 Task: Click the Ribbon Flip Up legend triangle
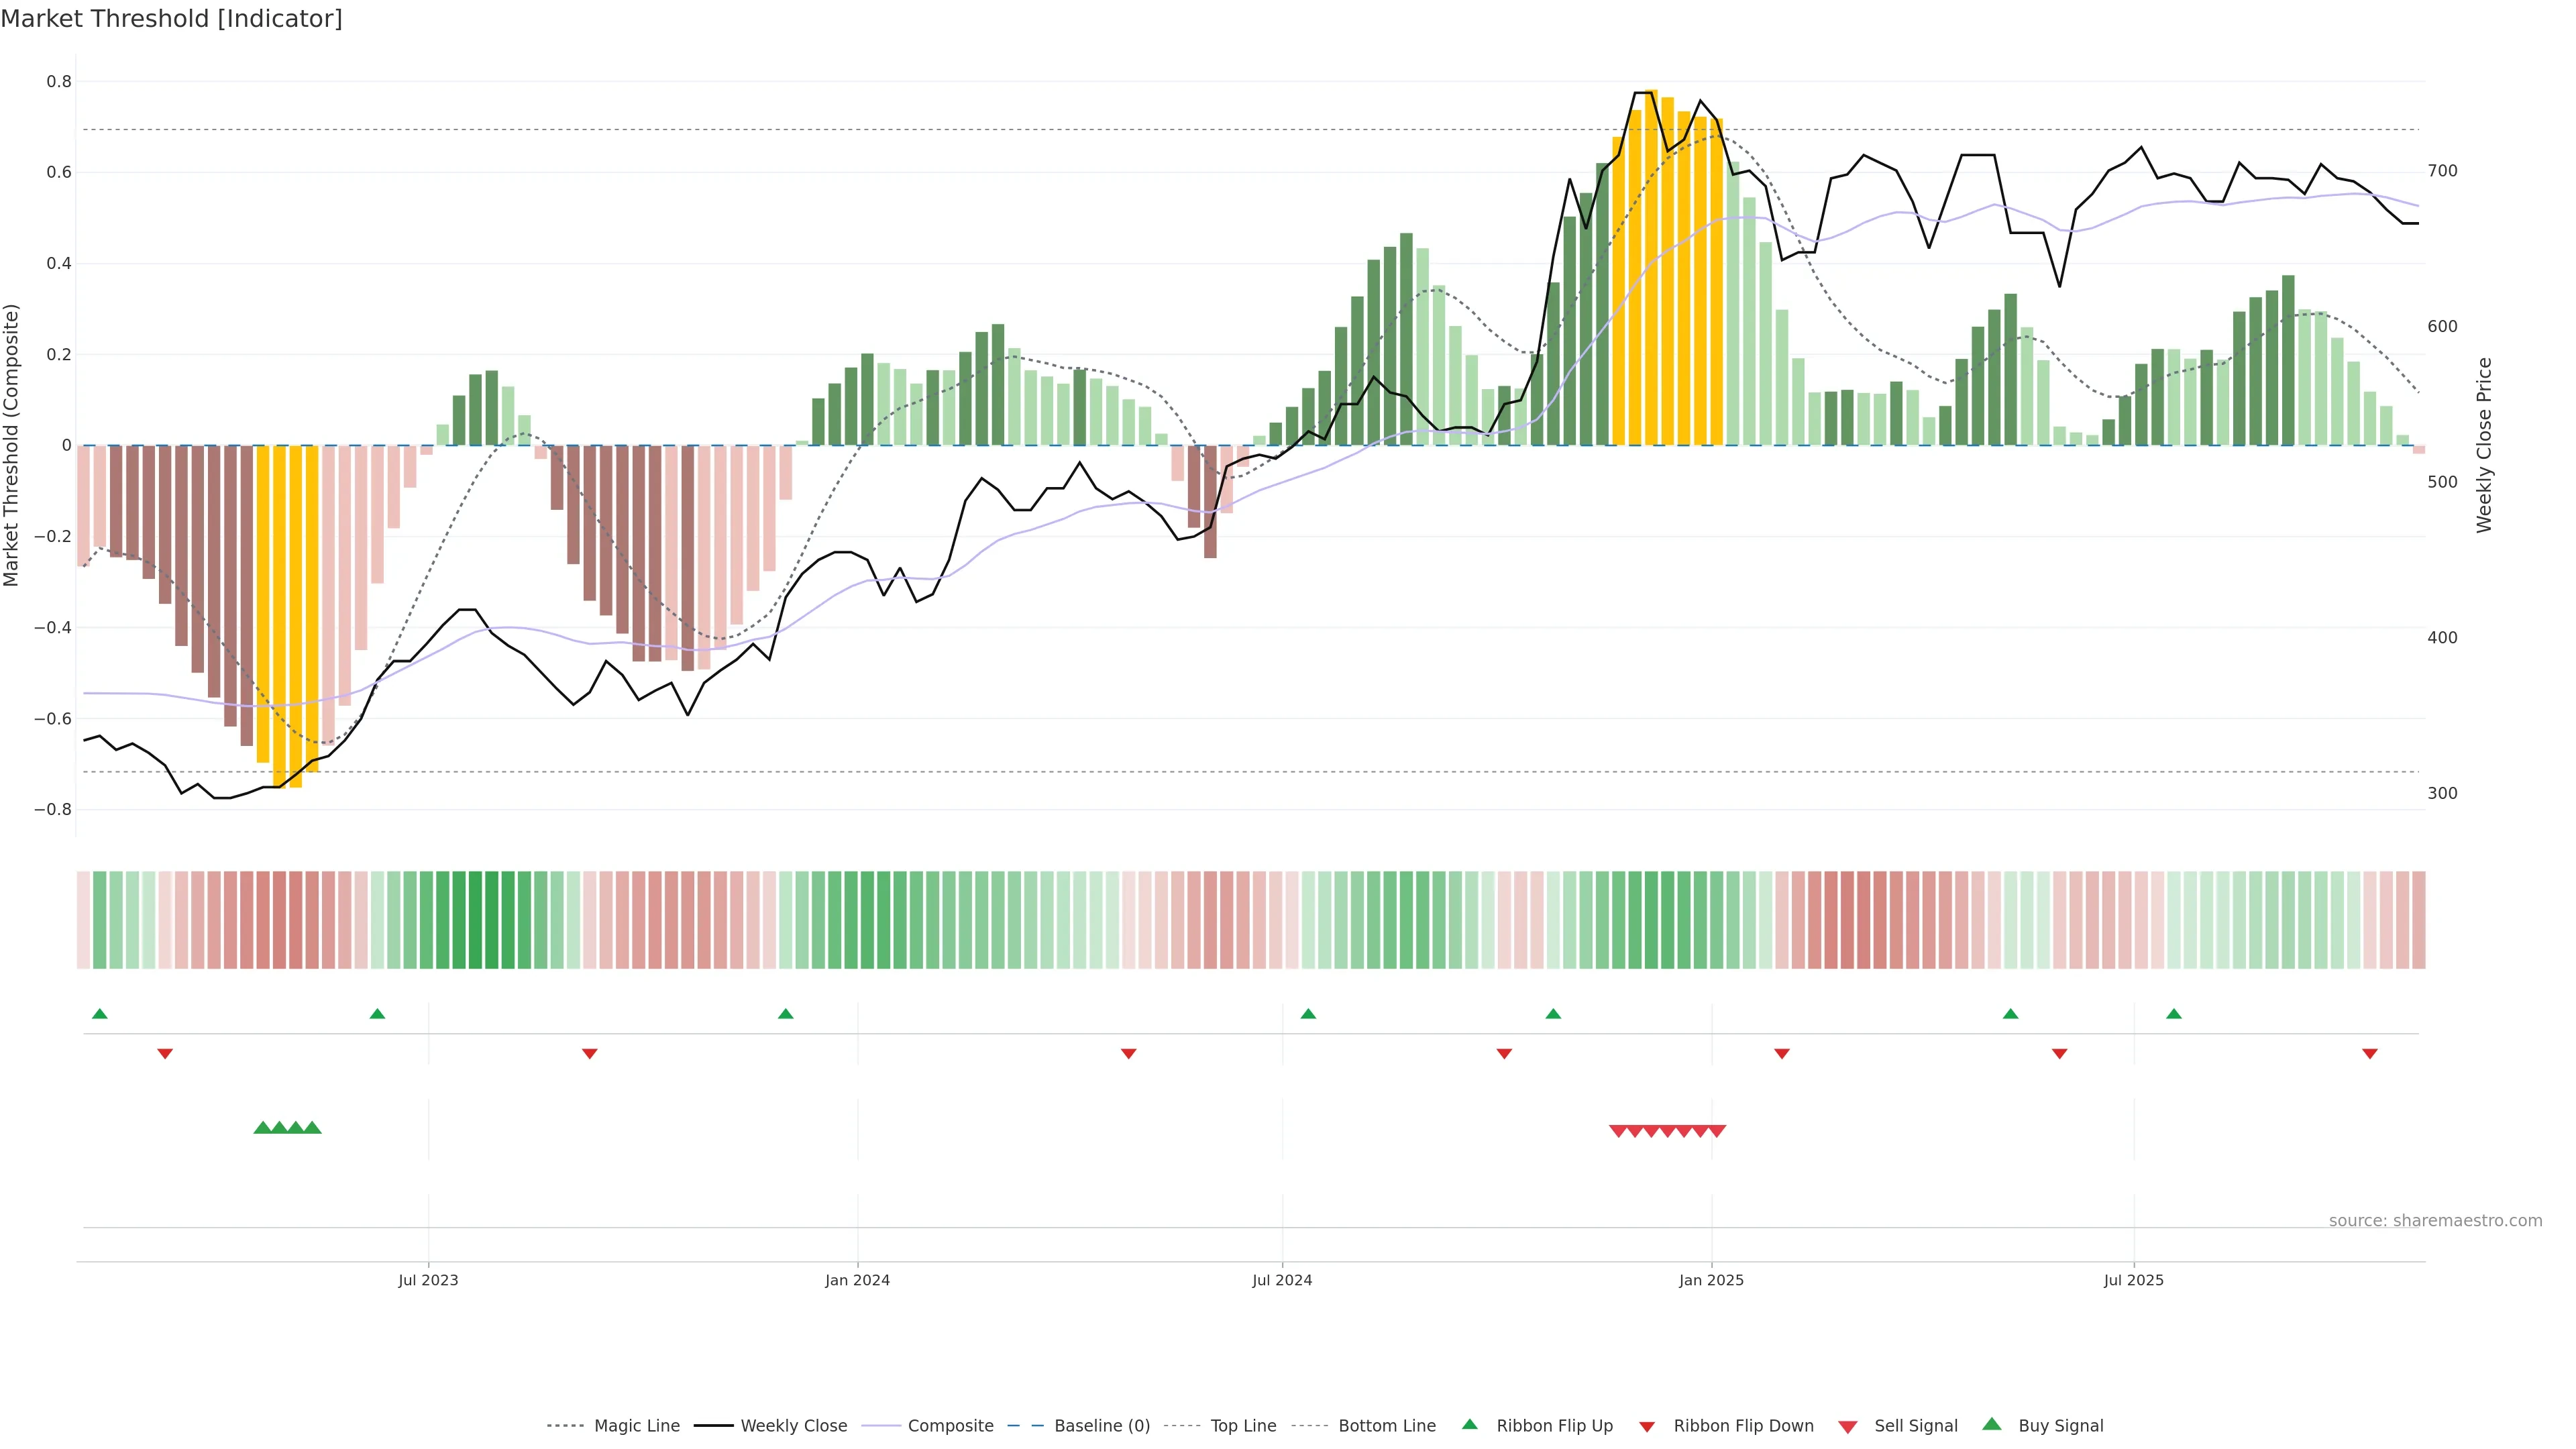pyautogui.click(x=1469, y=1424)
